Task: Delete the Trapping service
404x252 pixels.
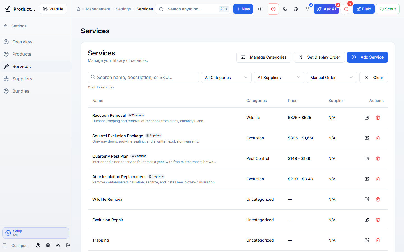Action: (x=378, y=240)
